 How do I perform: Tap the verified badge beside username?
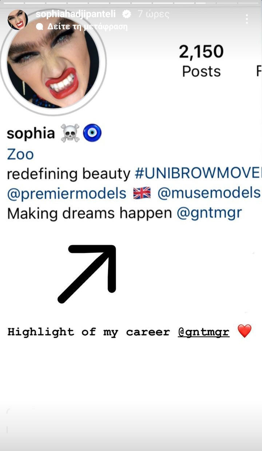click(127, 14)
